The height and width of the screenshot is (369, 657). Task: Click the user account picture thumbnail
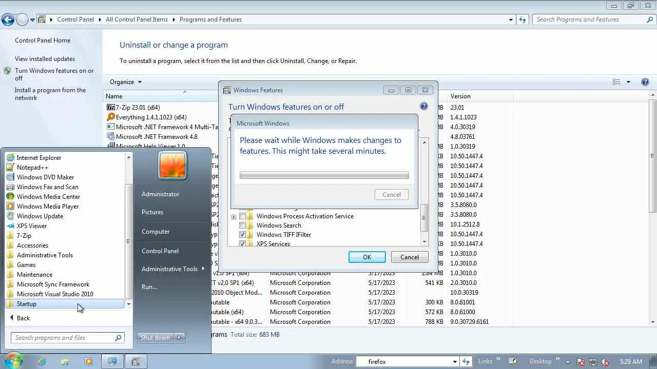pyautogui.click(x=172, y=165)
